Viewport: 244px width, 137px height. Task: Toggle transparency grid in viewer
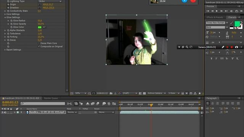[144, 93]
